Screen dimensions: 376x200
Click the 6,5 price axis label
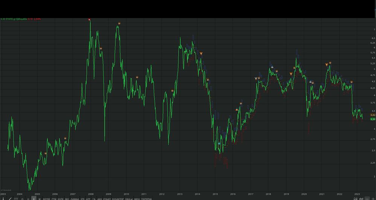tap(373, 38)
